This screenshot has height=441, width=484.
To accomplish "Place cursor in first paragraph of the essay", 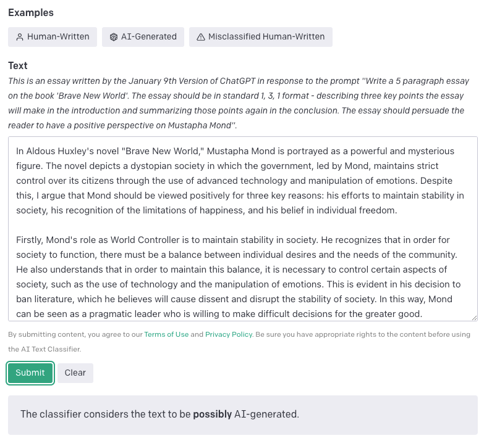I will (235, 181).
